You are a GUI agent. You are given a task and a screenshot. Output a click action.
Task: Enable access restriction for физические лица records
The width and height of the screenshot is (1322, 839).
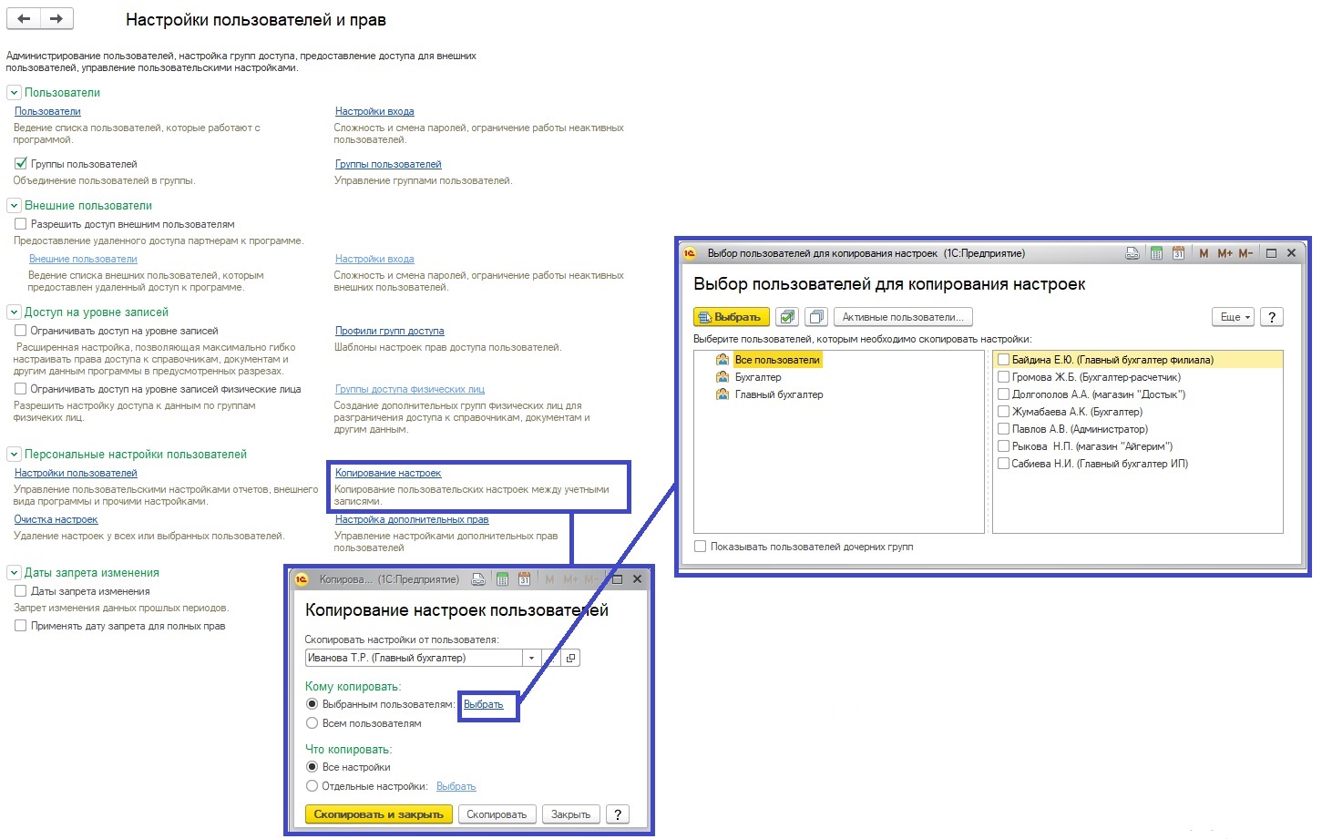pyautogui.click(x=21, y=389)
